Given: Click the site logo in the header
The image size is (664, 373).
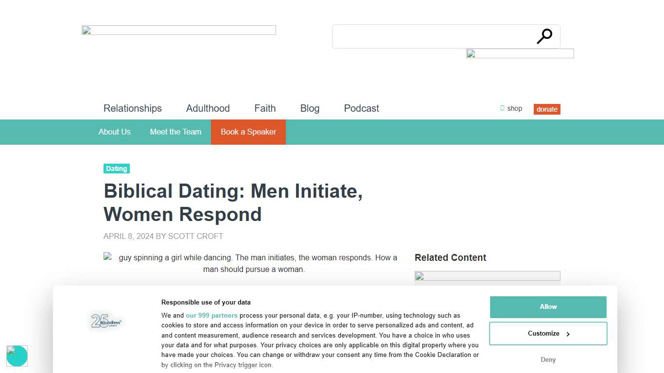Looking at the screenshot, I should pos(178,30).
